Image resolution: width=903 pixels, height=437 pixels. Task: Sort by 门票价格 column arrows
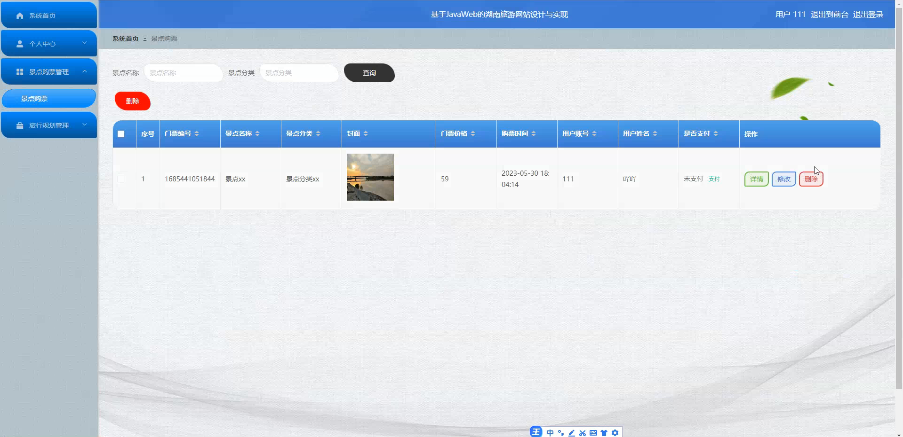[473, 134]
